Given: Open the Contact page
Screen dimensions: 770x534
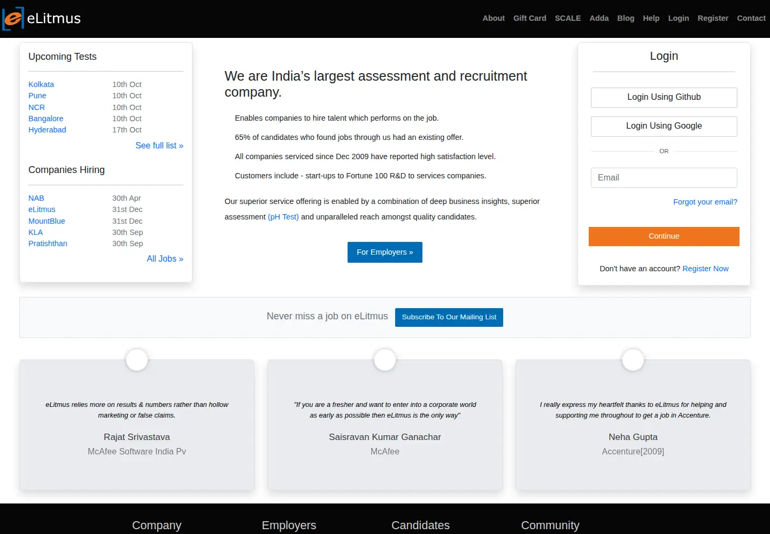Looking at the screenshot, I should (751, 18).
